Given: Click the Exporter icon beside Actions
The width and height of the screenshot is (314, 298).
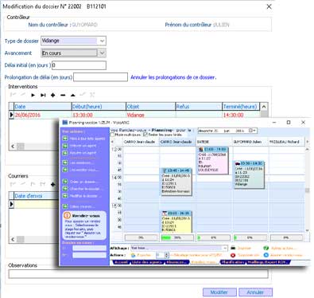Looking at the screenshot, I should 134,255.
